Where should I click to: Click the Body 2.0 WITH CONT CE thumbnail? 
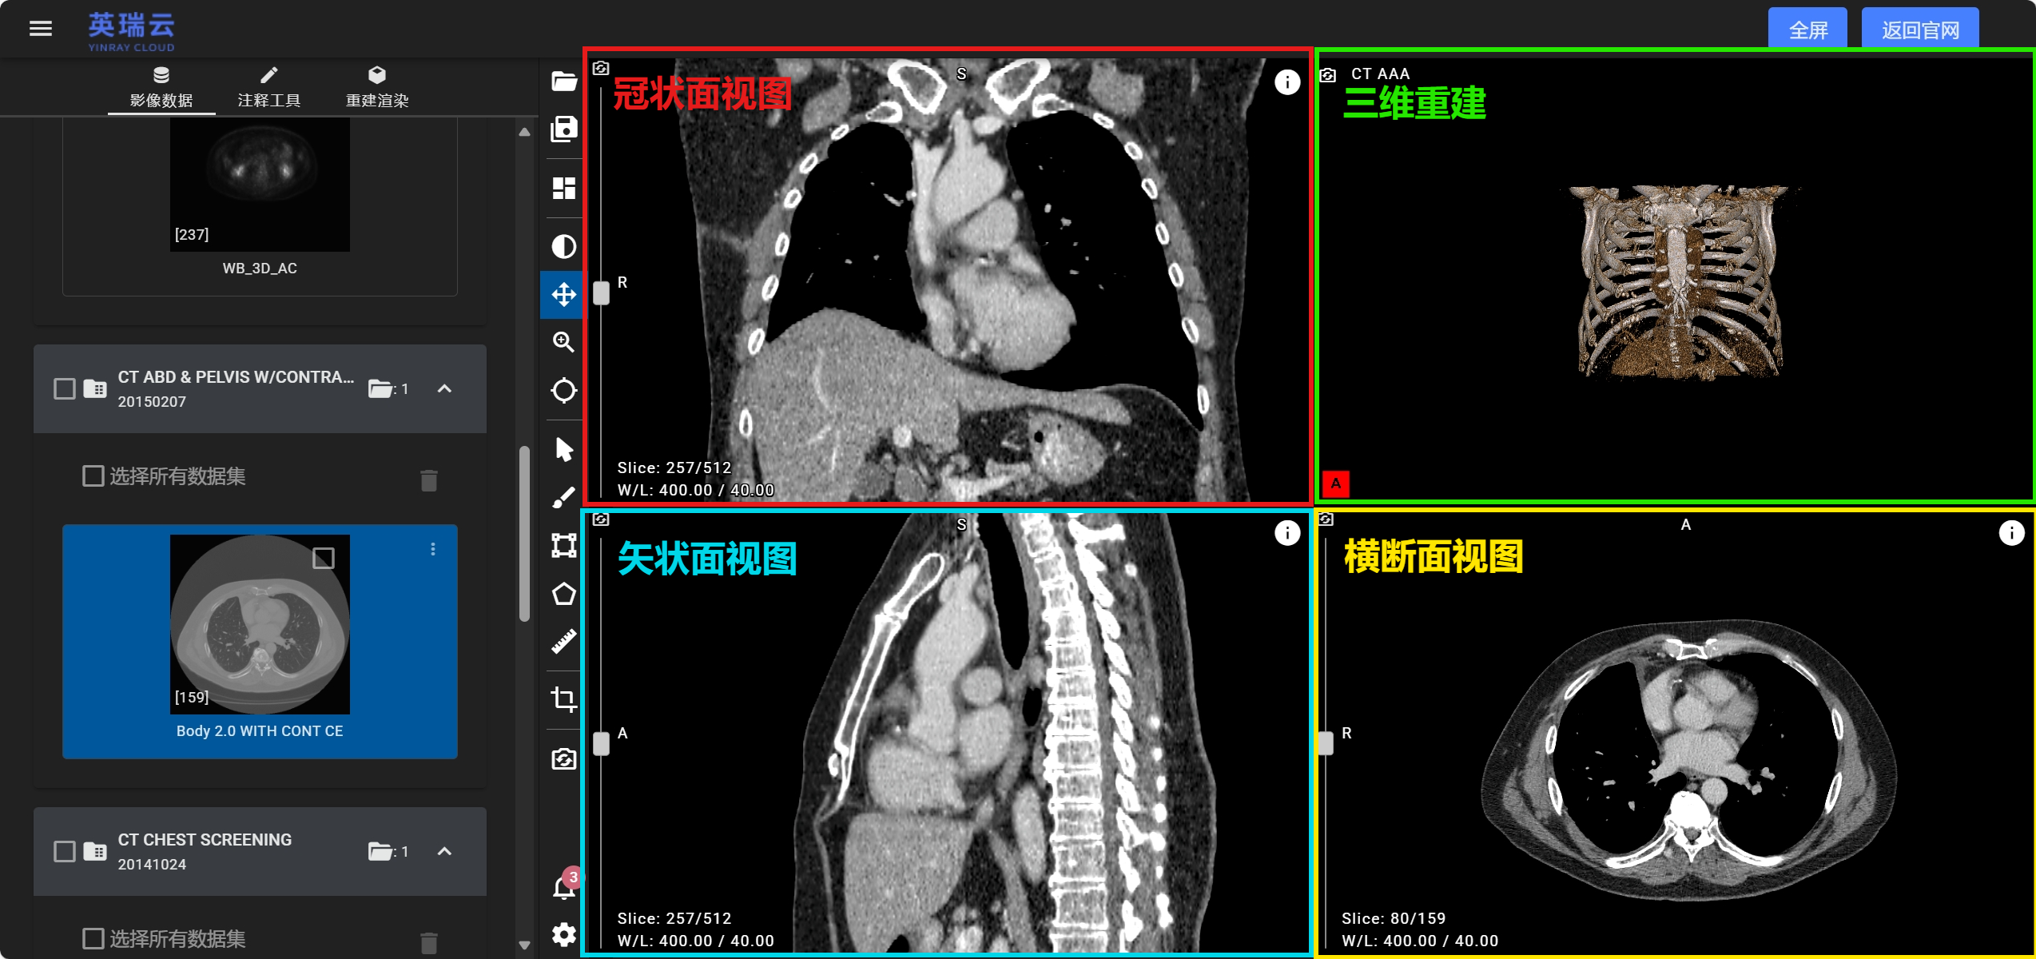click(x=260, y=624)
